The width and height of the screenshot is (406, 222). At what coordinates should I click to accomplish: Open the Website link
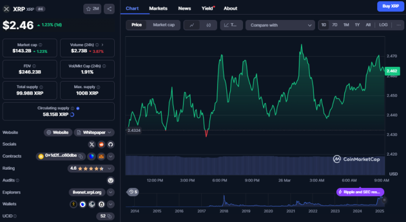pos(58,132)
